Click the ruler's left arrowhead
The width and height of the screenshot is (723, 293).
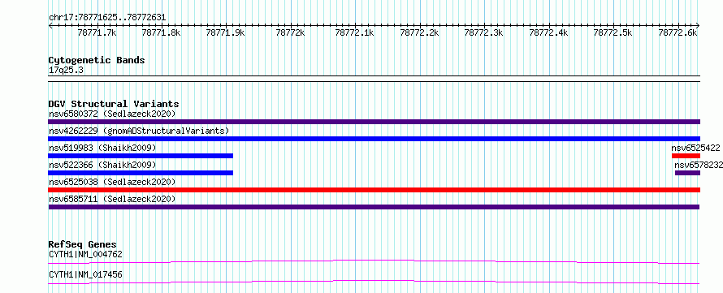[x=50, y=26]
